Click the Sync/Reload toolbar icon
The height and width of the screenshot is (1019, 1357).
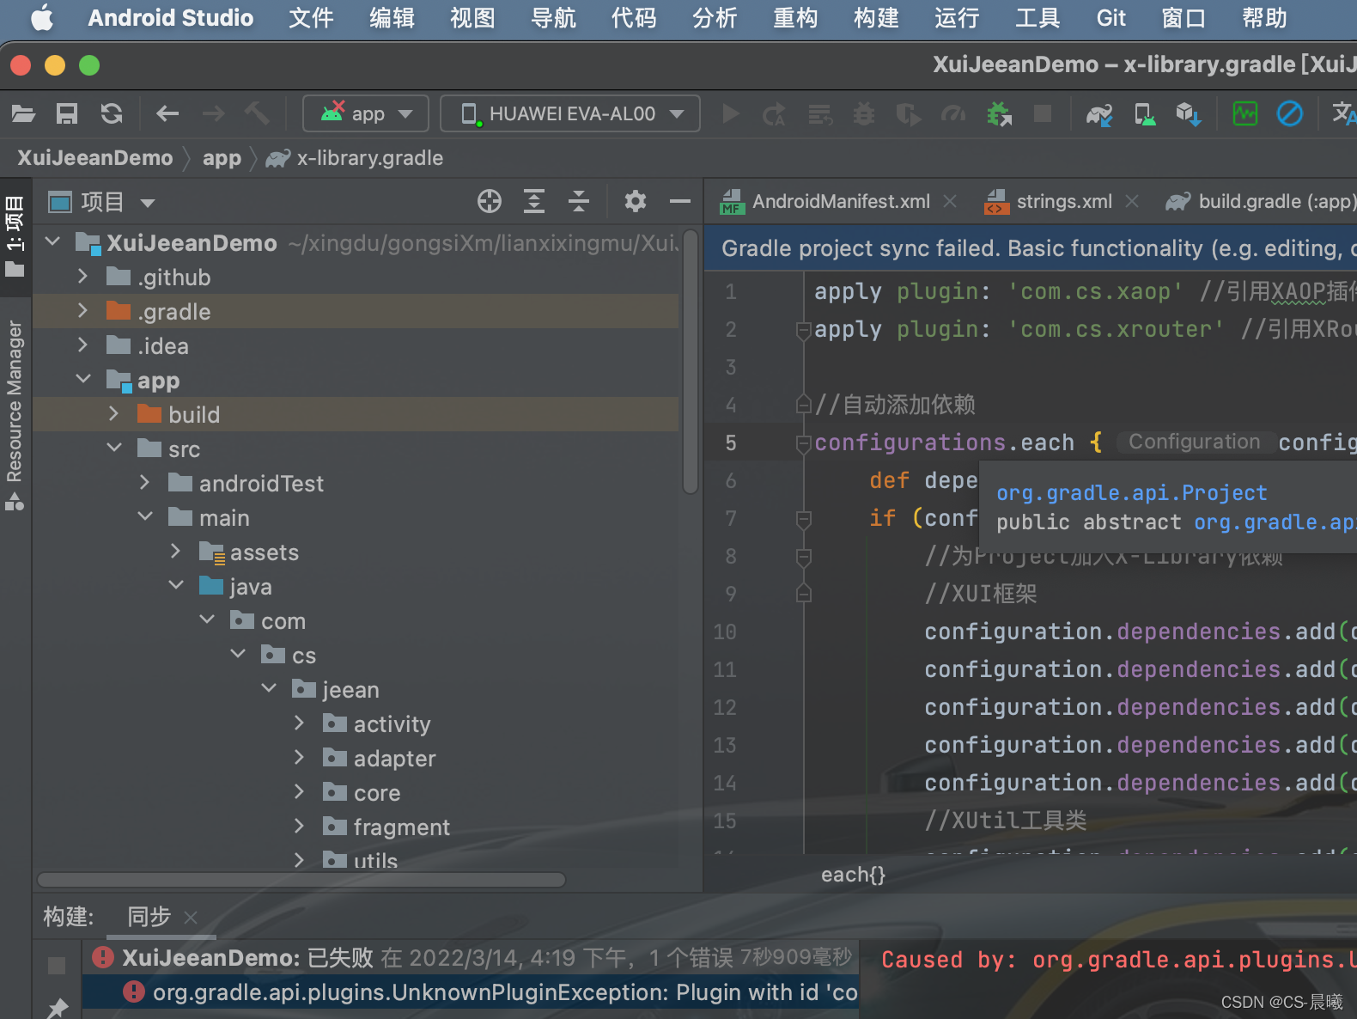(x=112, y=113)
